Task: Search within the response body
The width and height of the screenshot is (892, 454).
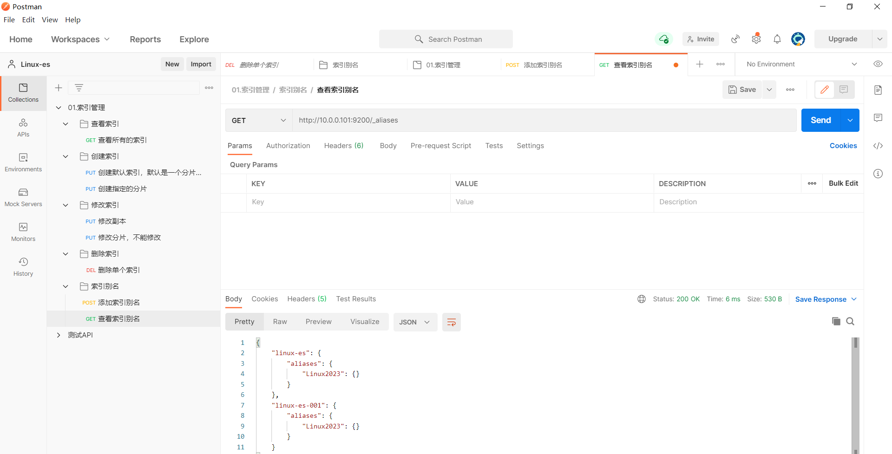Action: tap(850, 321)
